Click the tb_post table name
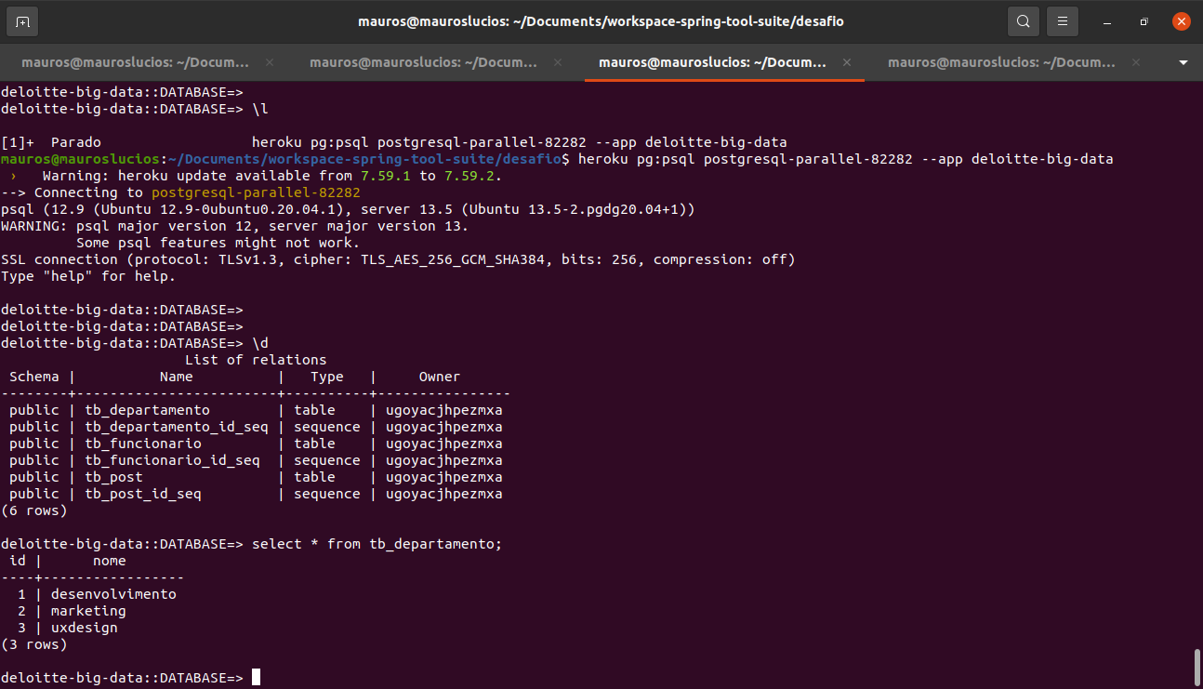The image size is (1203, 689). click(x=113, y=477)
